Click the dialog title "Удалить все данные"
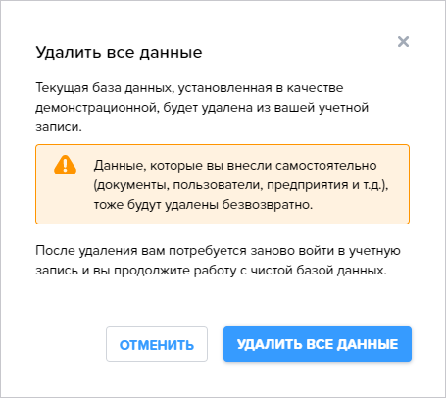 (119, 52)
